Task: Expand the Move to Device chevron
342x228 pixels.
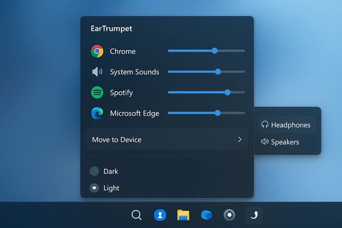Action: (x=240, y=140)
